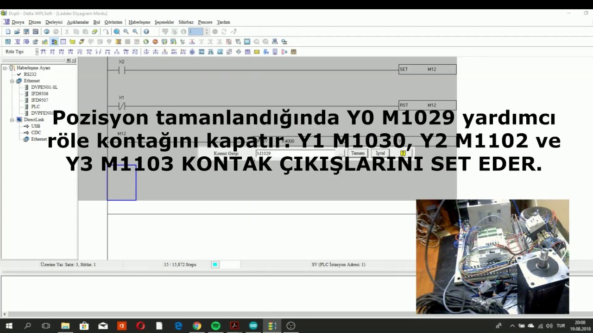Open the Sihirbaz menu
The height and width of the screenshot is (333, 593).
coord(186,22)
